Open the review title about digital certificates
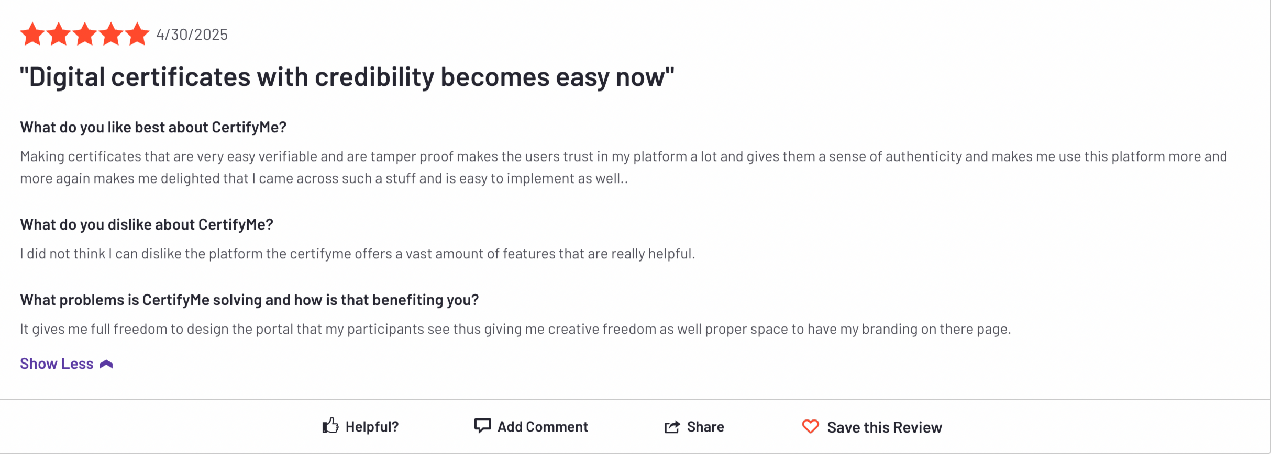The image size is (1271, 454). click(x=347, y=77)
